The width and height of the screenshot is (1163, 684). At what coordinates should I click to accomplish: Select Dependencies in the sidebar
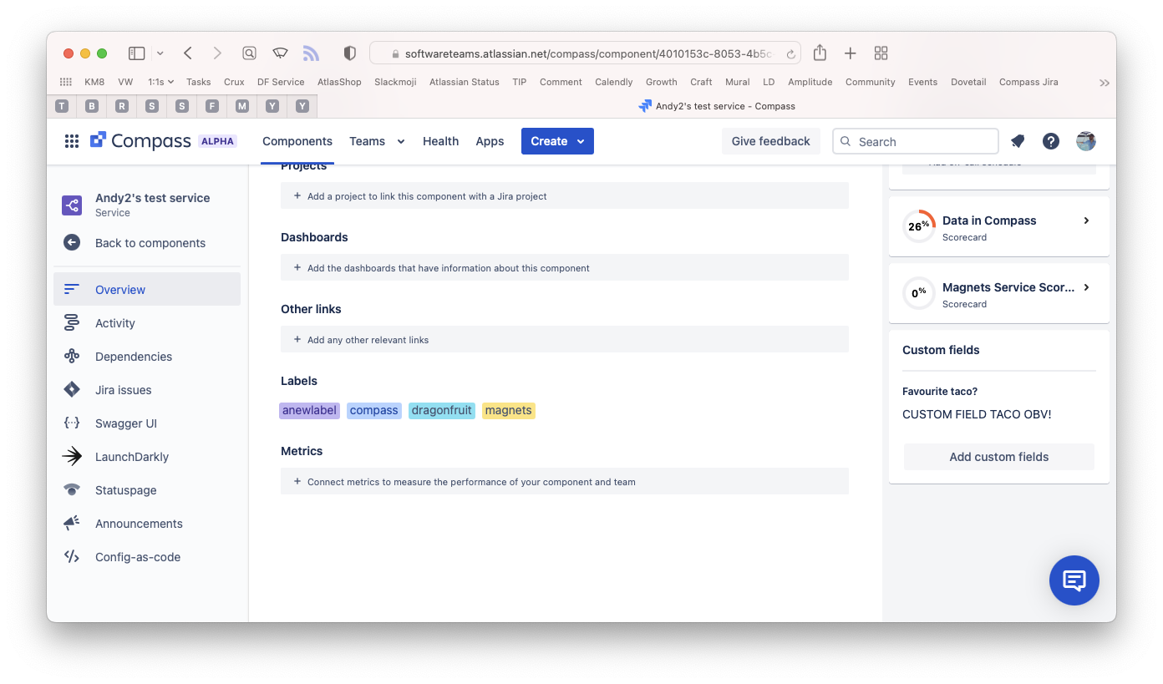pos(147,356)
